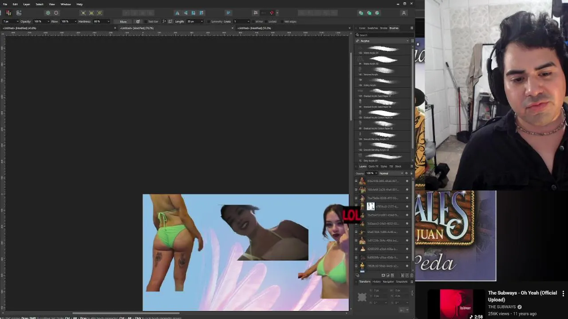This screenshot has width=568, height=319.
Task: Click the layer lock icon beside blend mode
Action: [410, 173]
